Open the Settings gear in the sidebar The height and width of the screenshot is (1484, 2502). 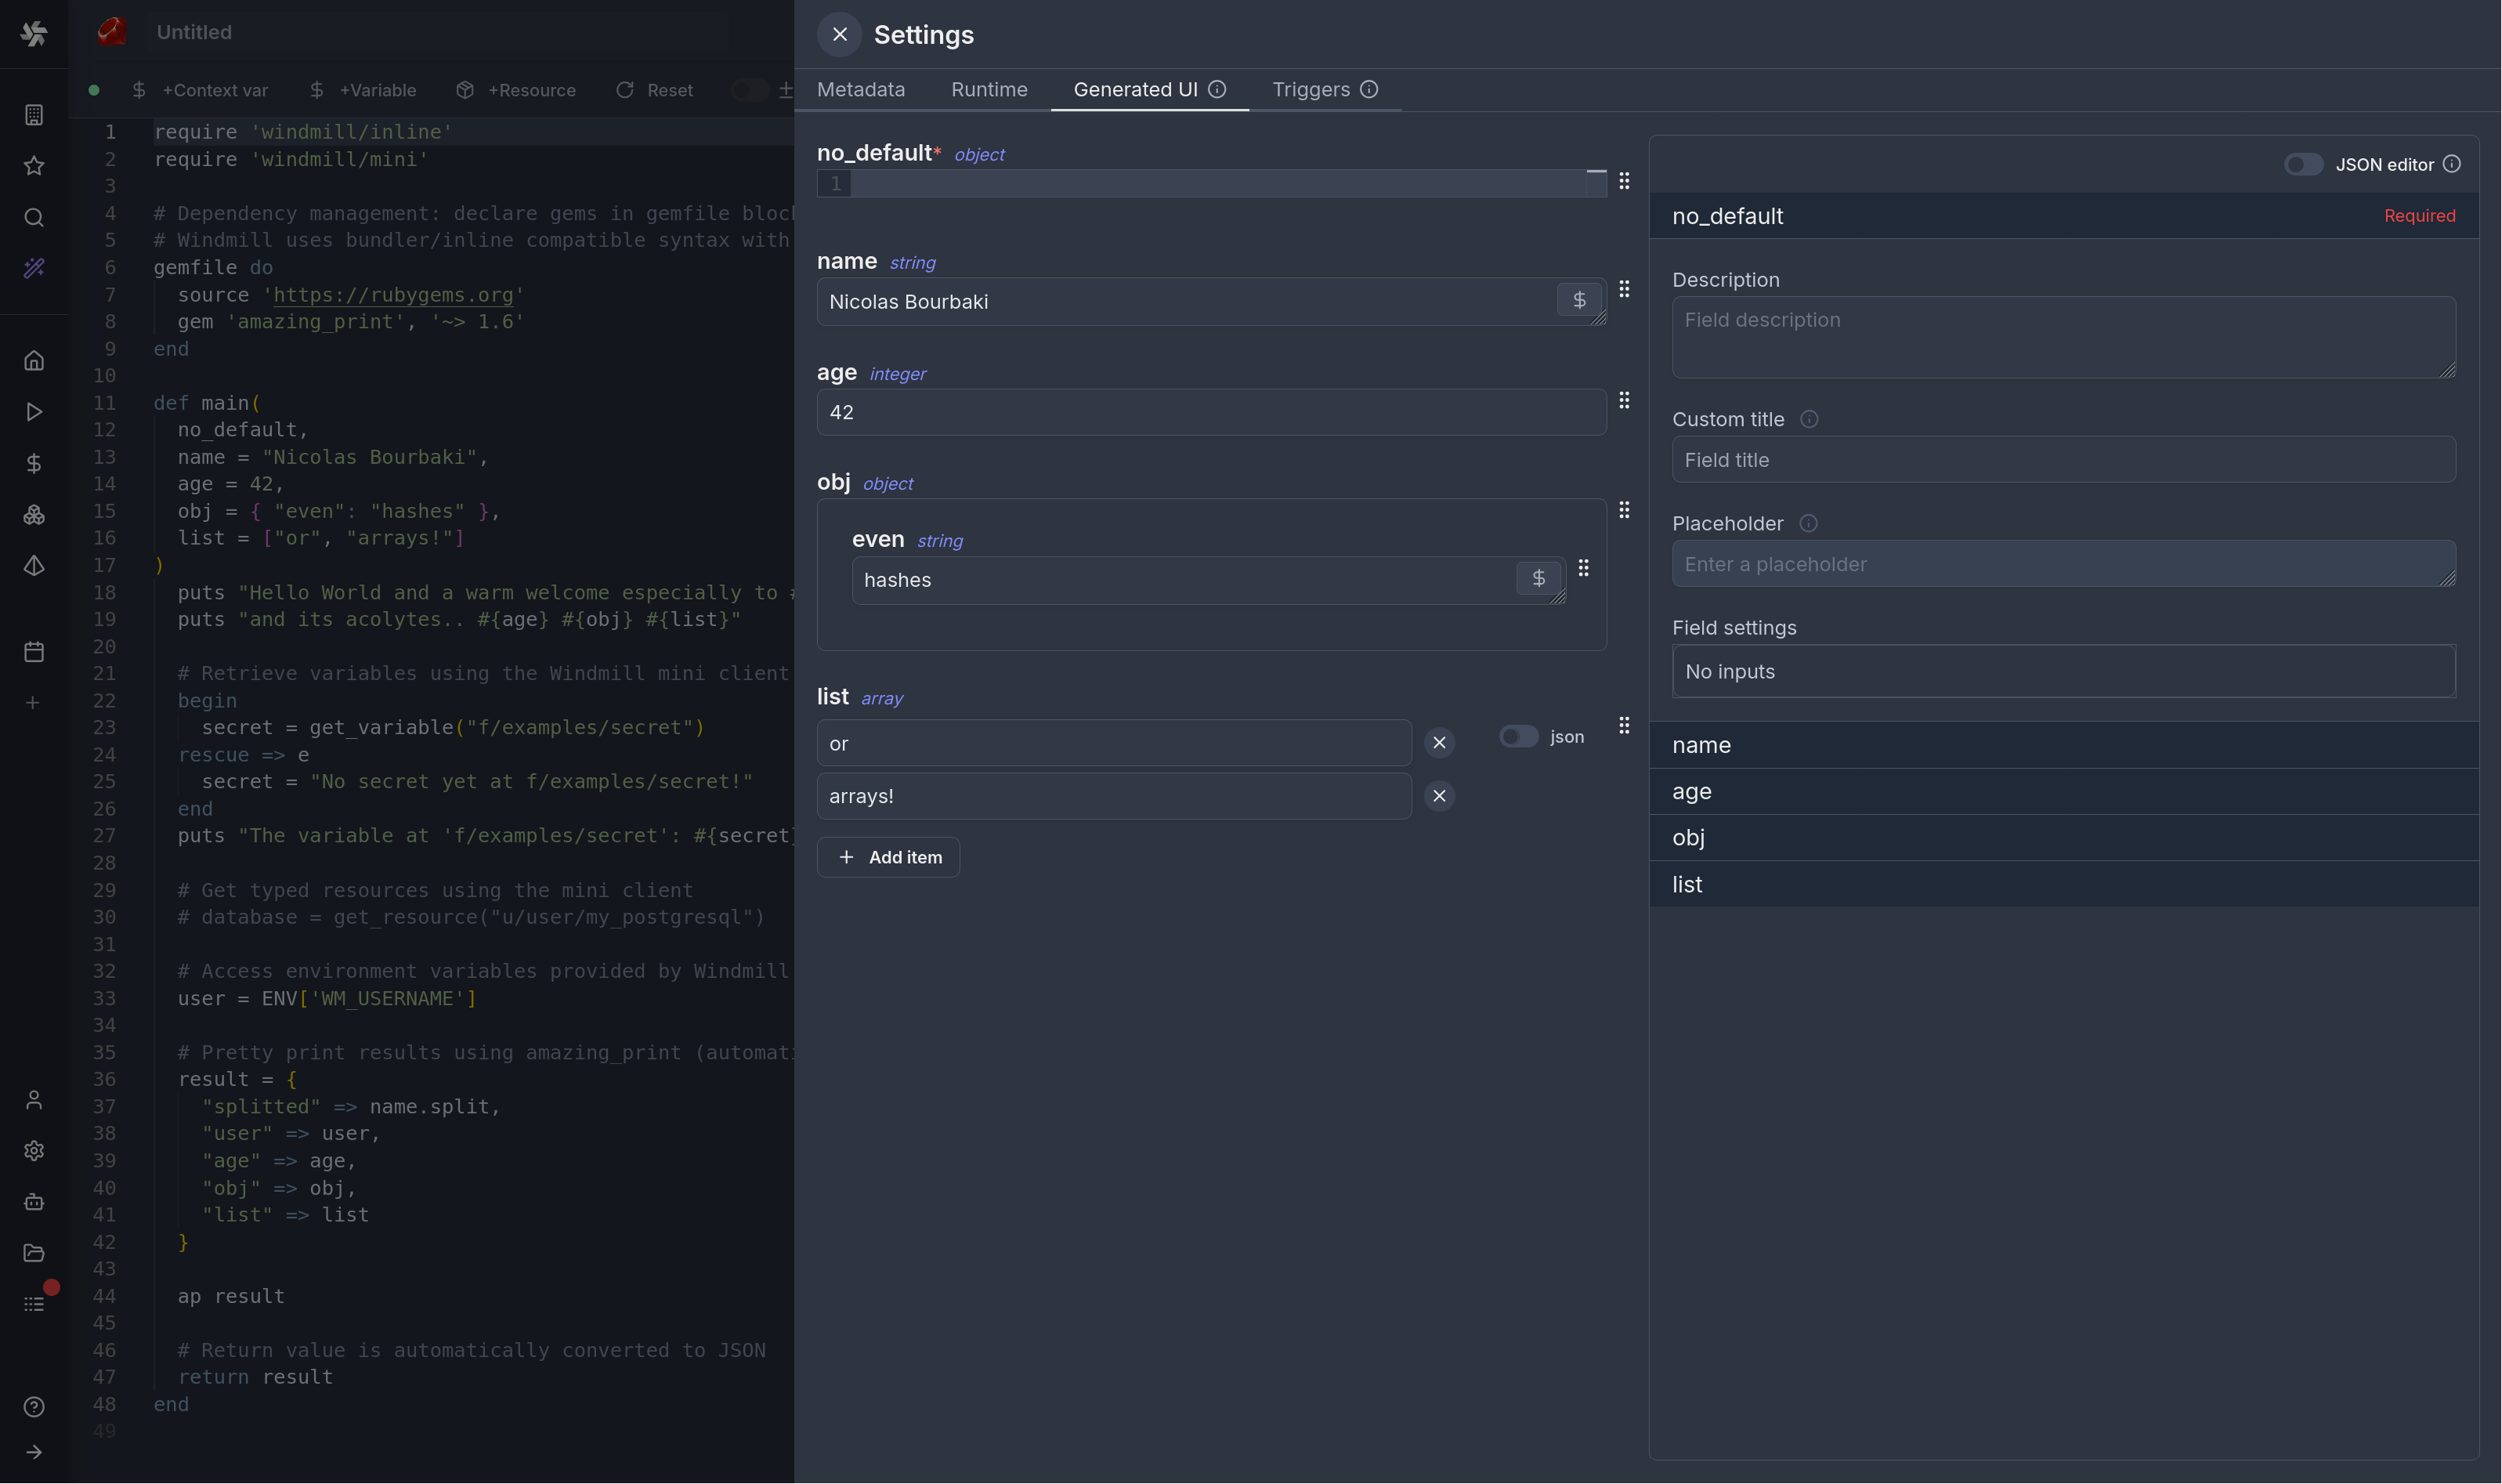click(x=34, y=1151)
